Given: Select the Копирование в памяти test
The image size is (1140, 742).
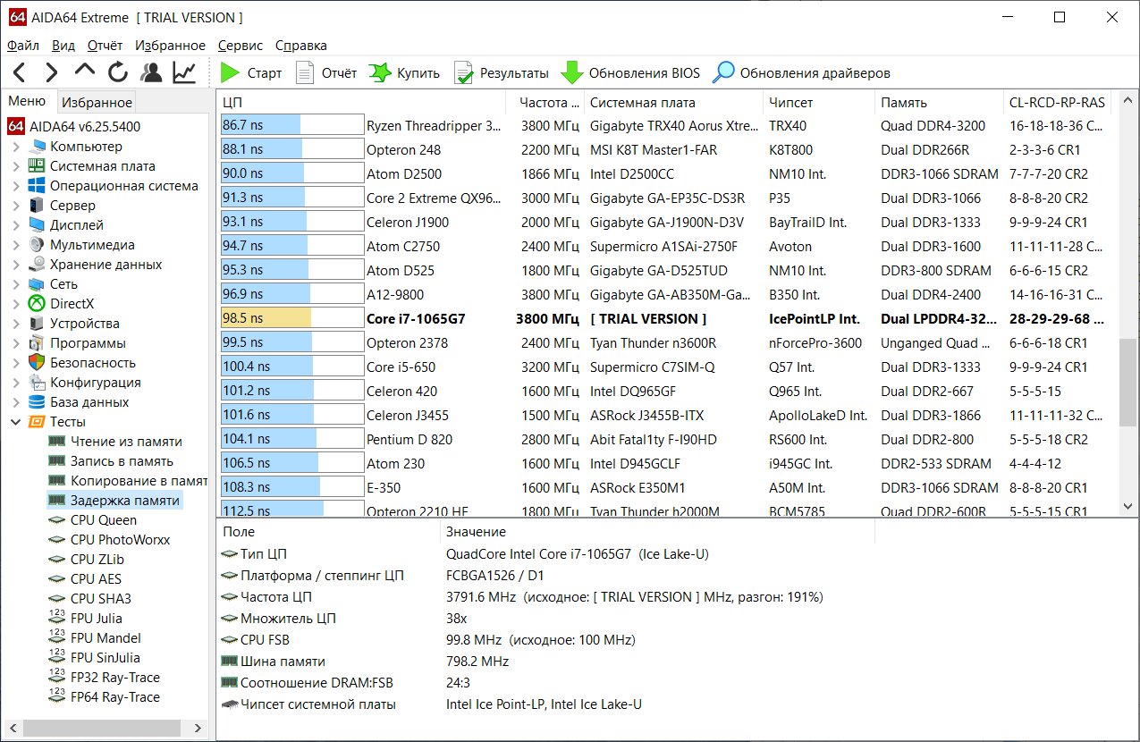Looking at the screenshot, I should click(x=128, y=481).
